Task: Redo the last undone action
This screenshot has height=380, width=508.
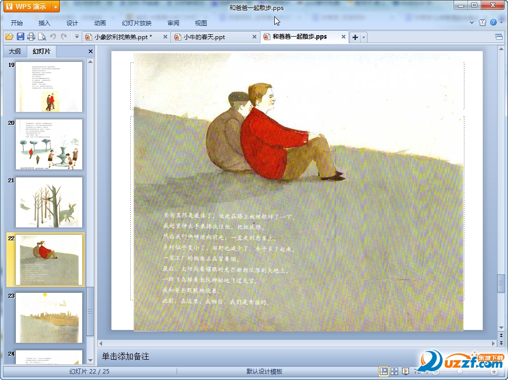Action: [x=64, y=37]
